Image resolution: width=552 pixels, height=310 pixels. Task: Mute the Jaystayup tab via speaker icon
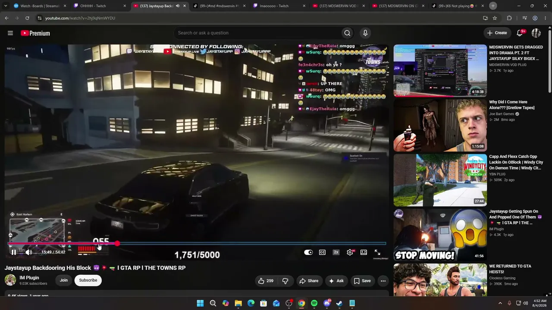coord(178,6)
